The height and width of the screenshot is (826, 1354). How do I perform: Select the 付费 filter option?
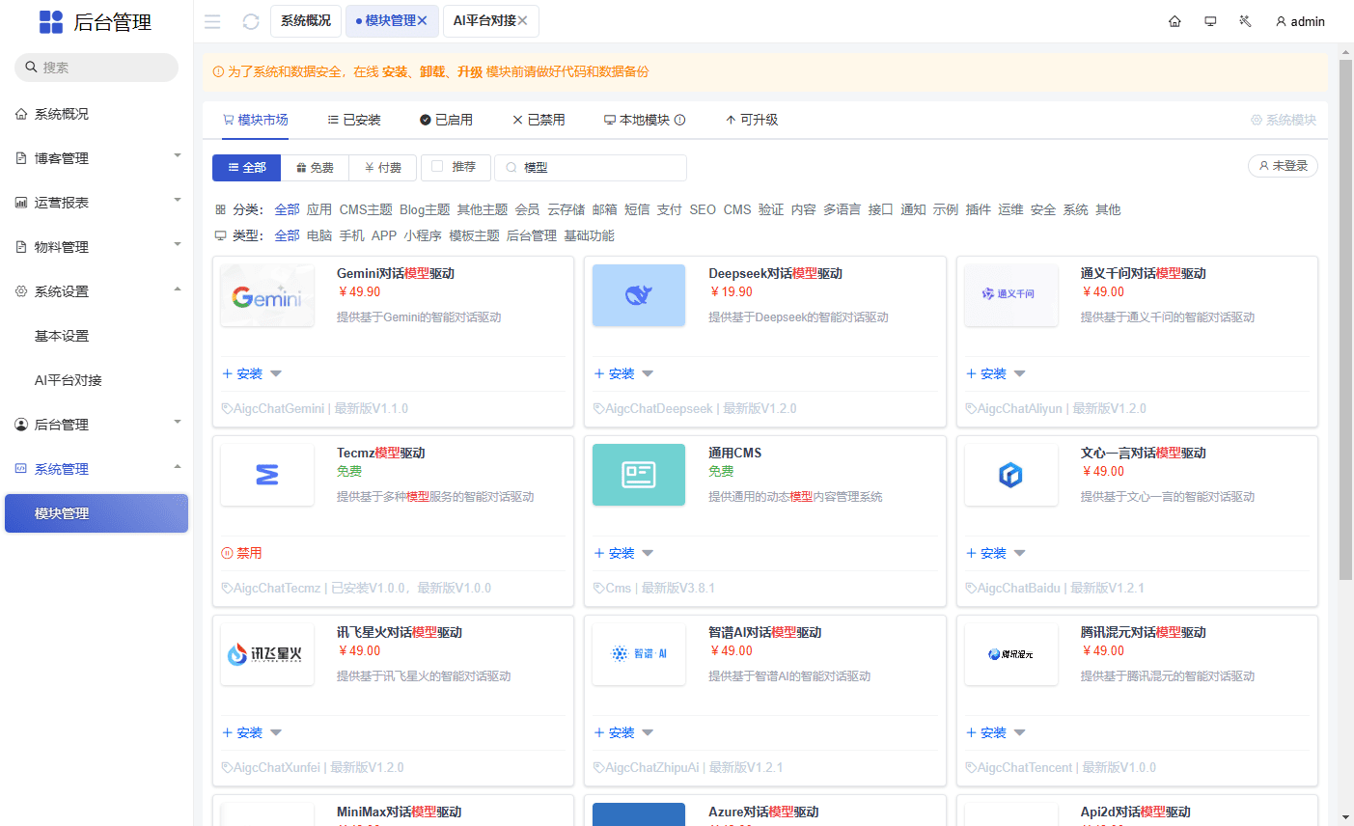(x=383, y=168)
